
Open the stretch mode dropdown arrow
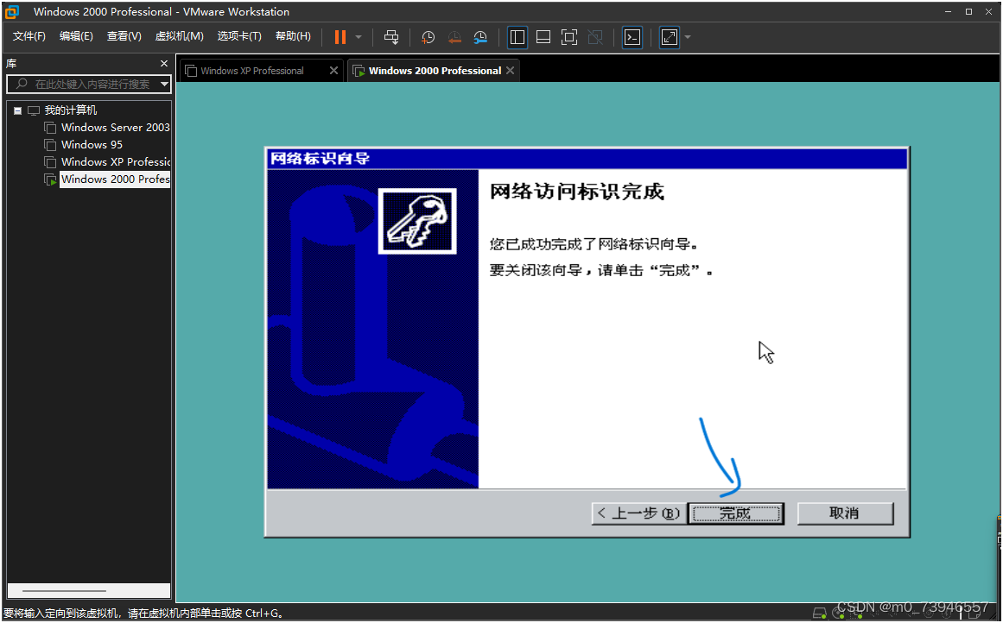click(688, 37)
